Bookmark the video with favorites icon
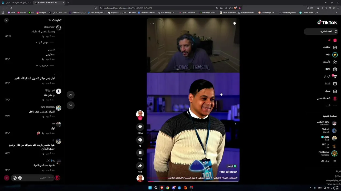Viewport: 341px width, 191px height. click(140, 153)
